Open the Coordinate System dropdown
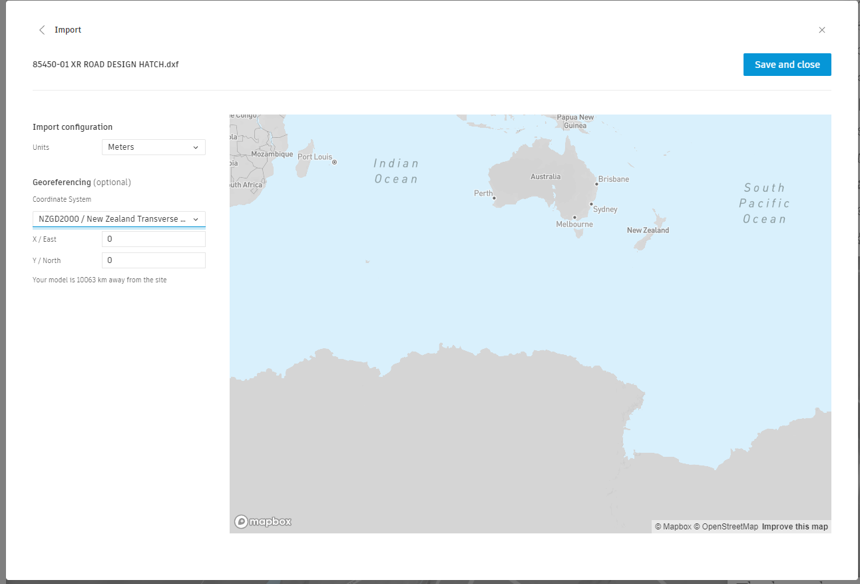 (x=118, y=218)
